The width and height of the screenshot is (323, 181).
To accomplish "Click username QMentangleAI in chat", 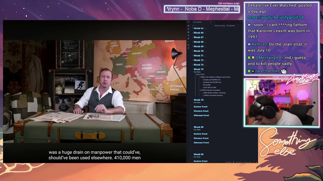I will click(269, 58).
